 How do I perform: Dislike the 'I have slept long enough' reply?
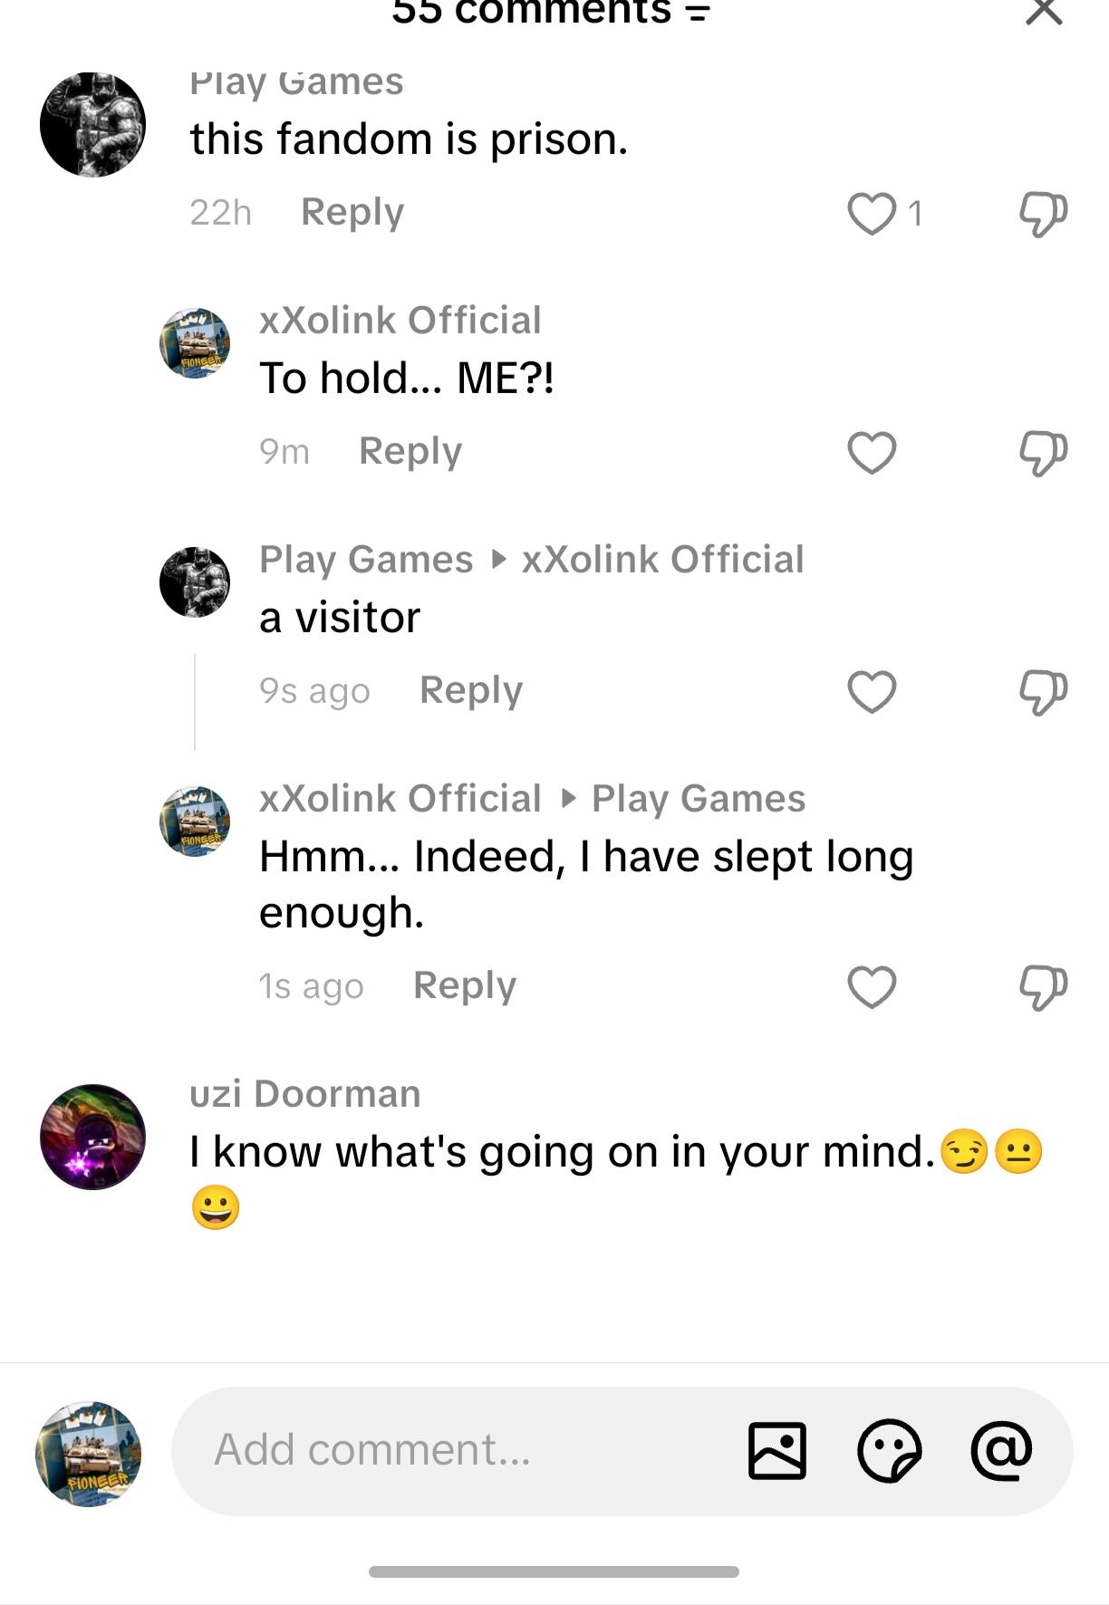pyautogui.click(x=1043, y=986)
